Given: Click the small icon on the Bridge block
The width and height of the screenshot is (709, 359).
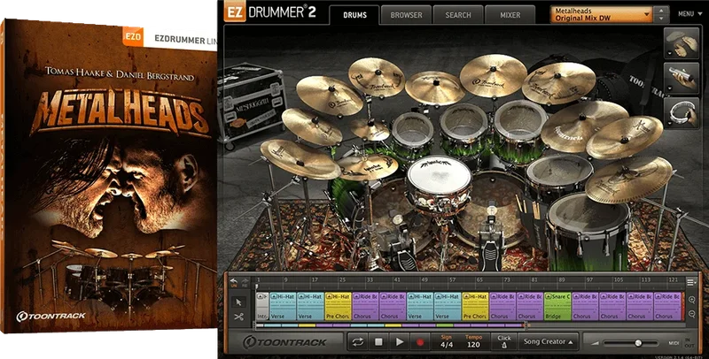Looking at the screenshot, I should 549,297.
